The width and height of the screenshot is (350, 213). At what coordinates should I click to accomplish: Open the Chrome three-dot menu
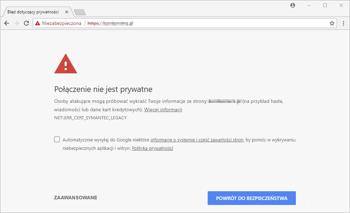coord(343,23)
